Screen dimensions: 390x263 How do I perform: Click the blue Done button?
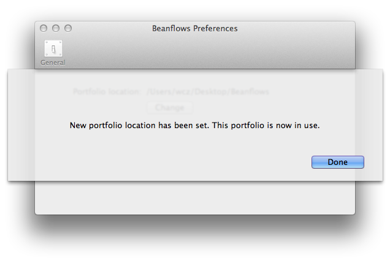click(337, 162)
